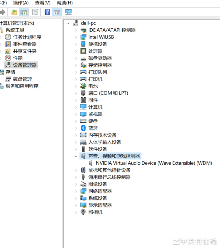
Task: Expand the 网络适配器 category
Action: point(76,191)
